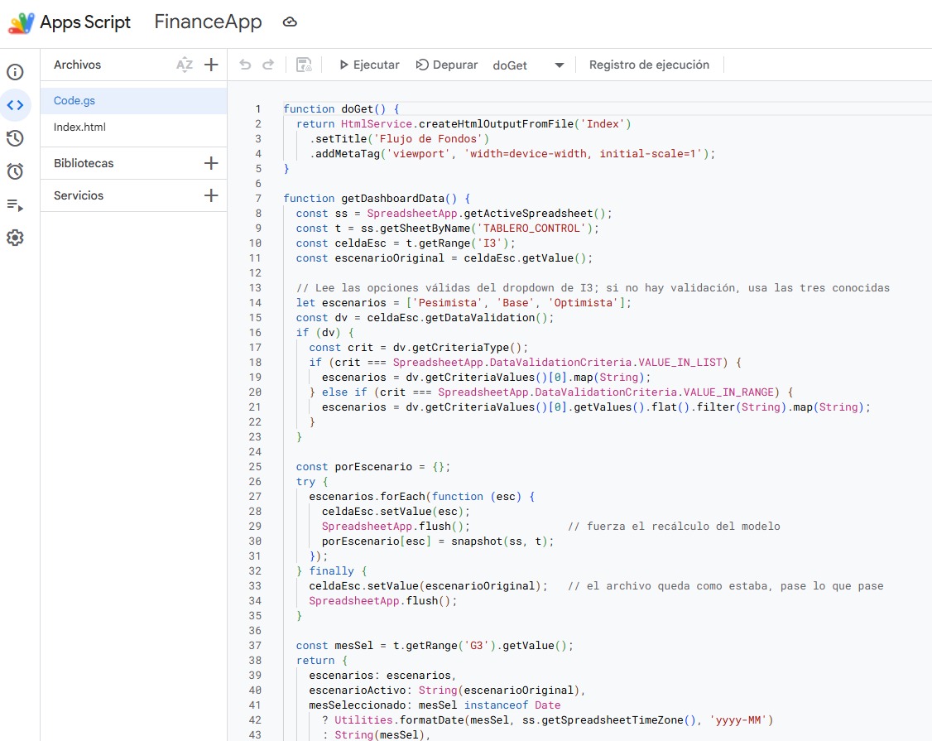This screenshot has width=932, height=741.
Task: Run the script with Ejecutar button
Action: point(369,65)
